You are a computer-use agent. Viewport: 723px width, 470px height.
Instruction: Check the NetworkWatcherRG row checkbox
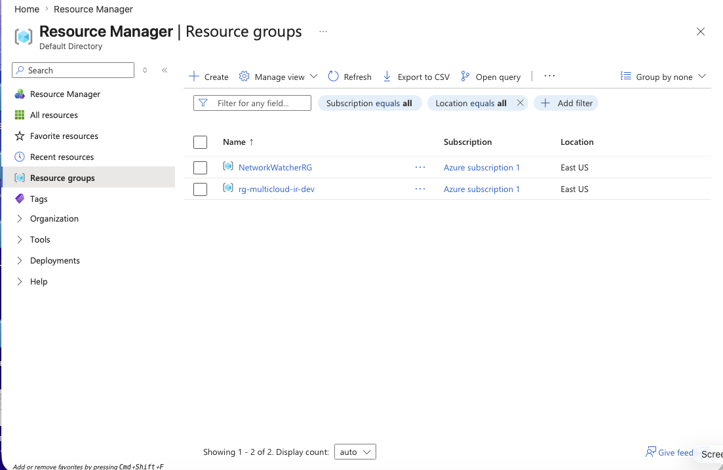(200, 167)
